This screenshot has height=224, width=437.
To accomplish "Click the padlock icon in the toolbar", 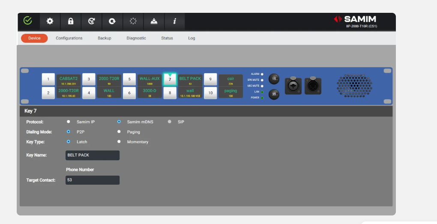I will (x=71, y=21).
